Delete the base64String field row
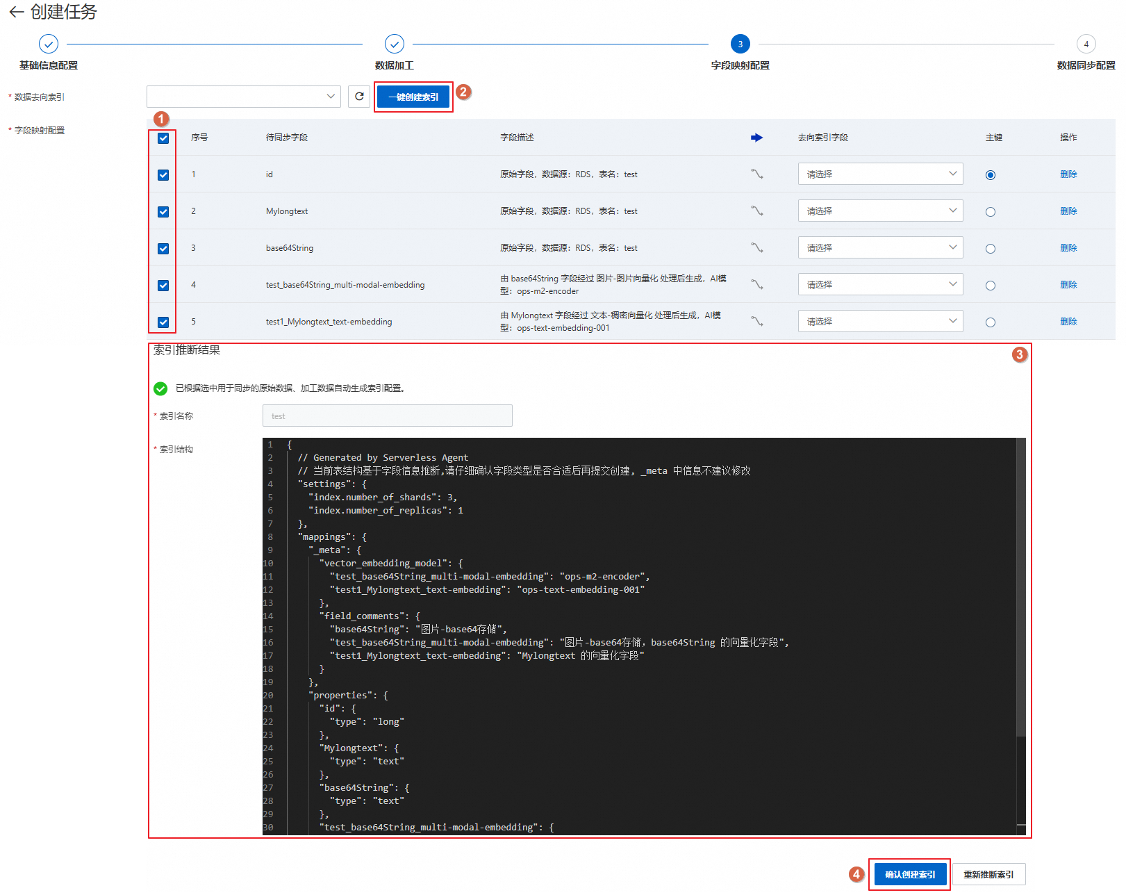This screenshot has height=895, width=1126. (1068, 248)
